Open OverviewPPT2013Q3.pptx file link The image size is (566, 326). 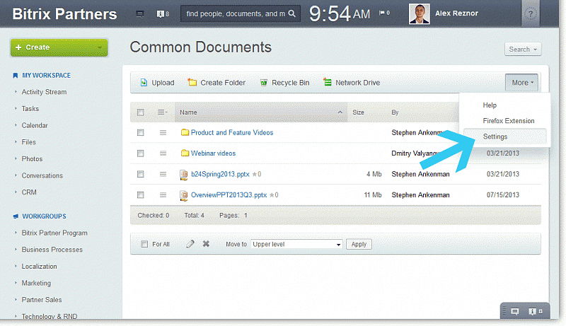pyautogui.click(x=229, y=195)
